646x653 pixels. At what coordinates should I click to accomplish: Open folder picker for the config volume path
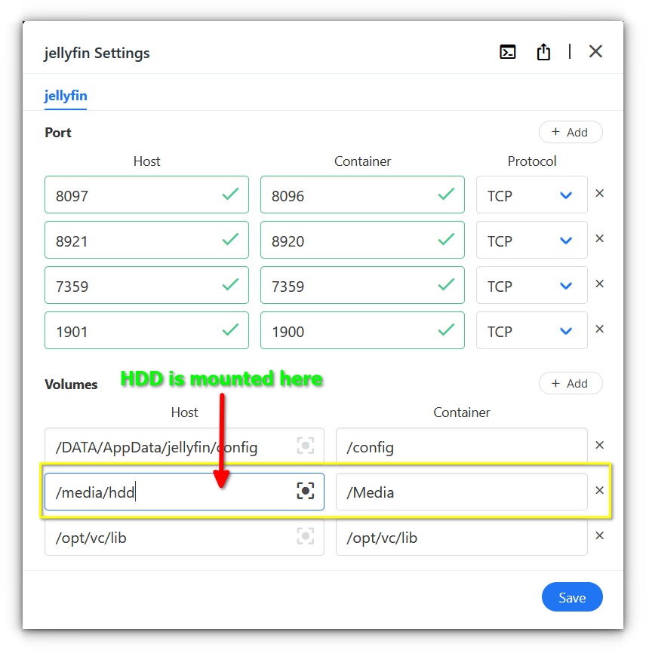(x=306, y=445)
